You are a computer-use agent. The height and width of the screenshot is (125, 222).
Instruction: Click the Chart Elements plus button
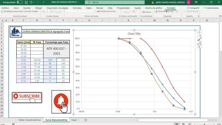pyautogui.click(x=199, y=32)
